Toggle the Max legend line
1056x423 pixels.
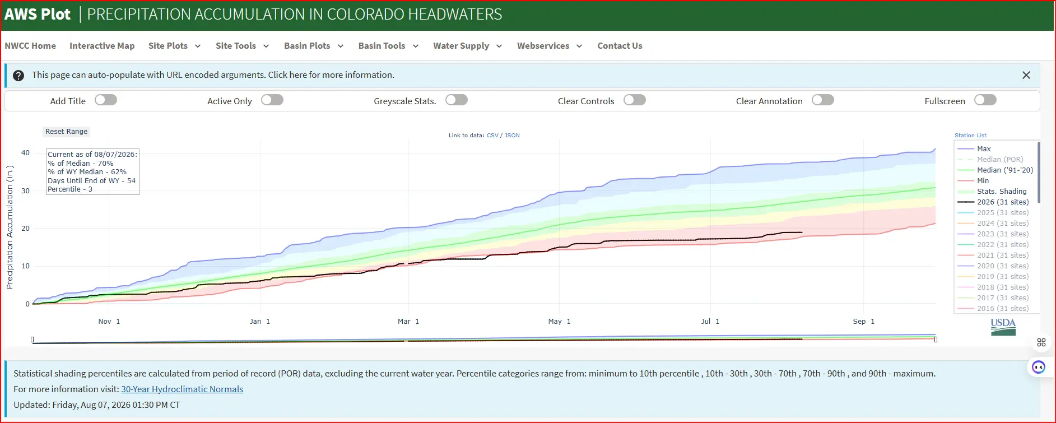click(x=974, y=149)
